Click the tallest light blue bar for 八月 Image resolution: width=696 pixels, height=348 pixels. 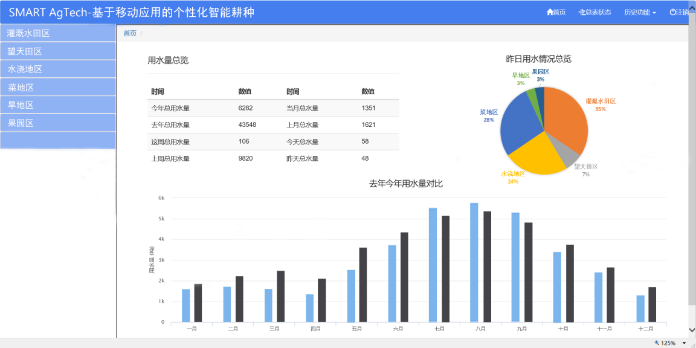[474, 262]
